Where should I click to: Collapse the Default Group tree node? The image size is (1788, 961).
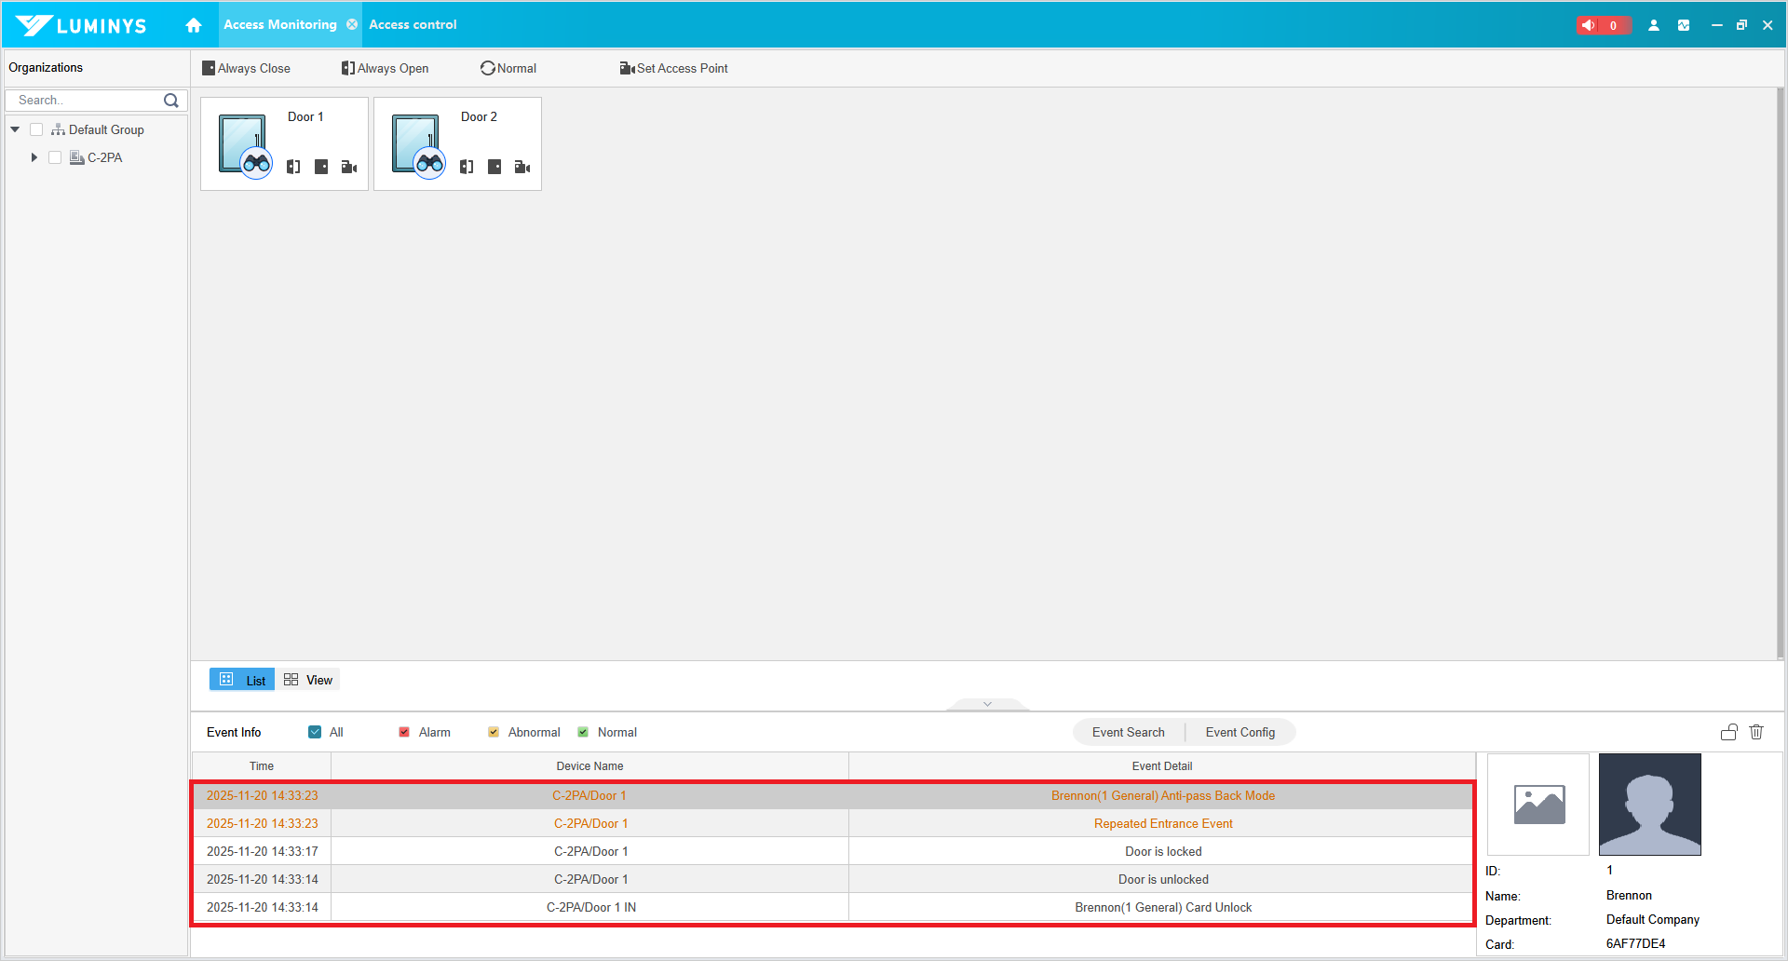click(x=15, y=129)
